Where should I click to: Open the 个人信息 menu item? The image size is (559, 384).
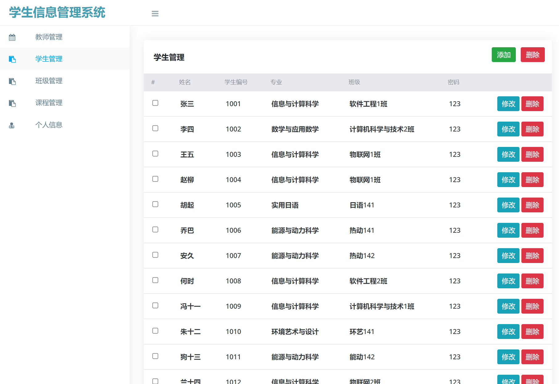click(49, 125)
